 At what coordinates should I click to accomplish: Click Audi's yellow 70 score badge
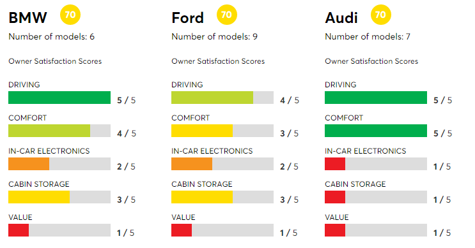381,15
